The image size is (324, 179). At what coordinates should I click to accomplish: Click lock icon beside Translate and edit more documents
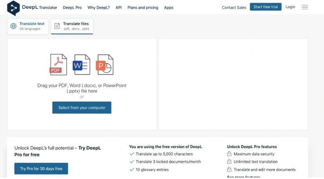tap(229, 169)
